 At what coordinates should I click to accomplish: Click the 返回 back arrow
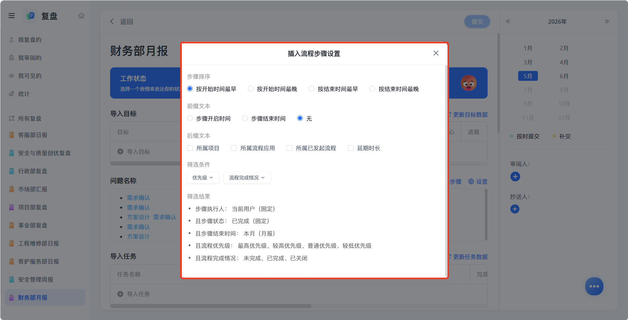(x=112, y=21)
